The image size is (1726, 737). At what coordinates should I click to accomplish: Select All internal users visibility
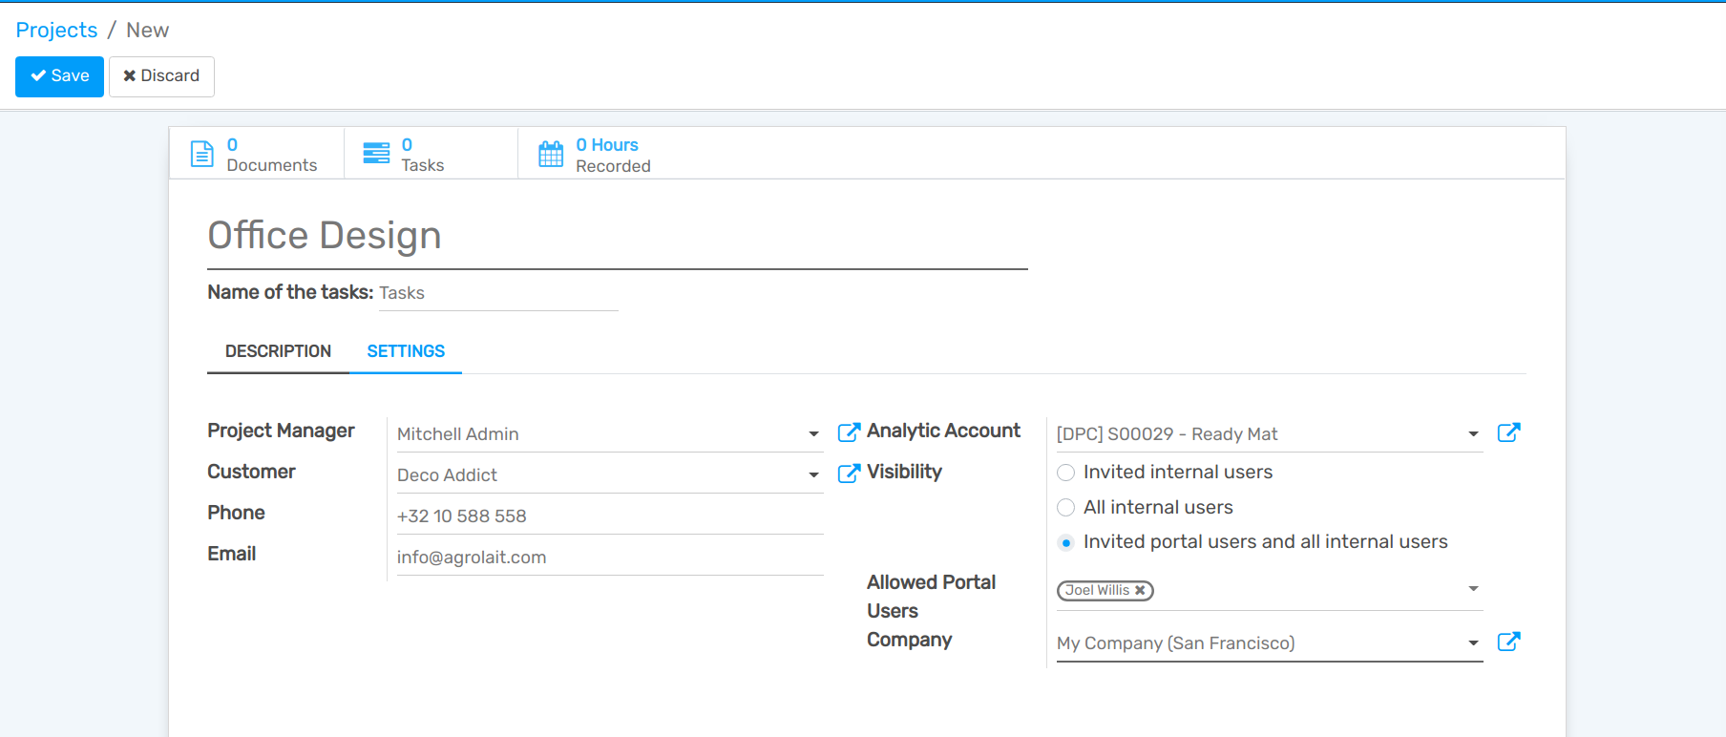(x=1066, y=508)
